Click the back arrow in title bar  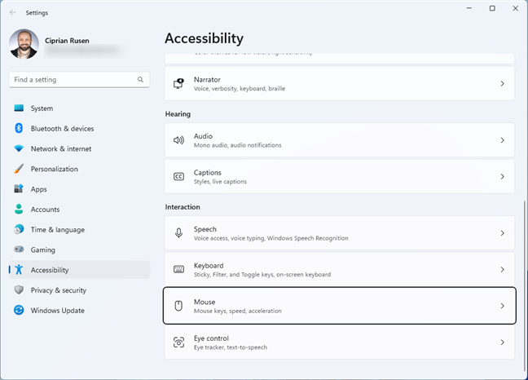click(13, 12)
